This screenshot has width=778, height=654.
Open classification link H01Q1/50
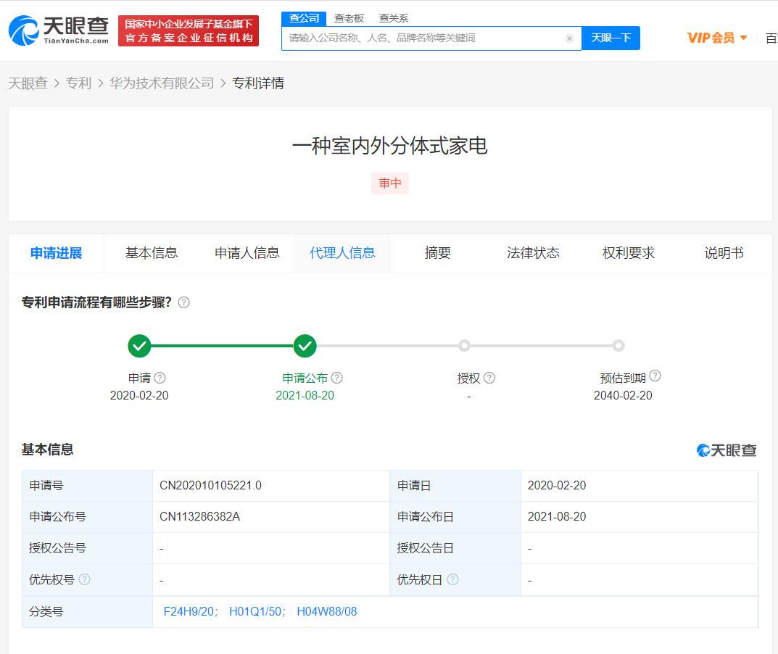coord(255,611)
